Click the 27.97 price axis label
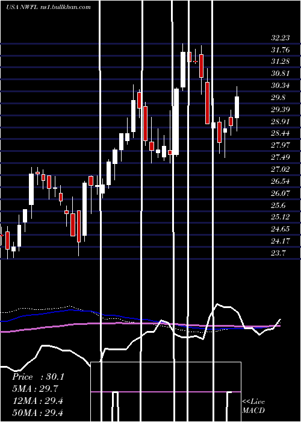The image size is (301, 422). (x=281, y=145)
